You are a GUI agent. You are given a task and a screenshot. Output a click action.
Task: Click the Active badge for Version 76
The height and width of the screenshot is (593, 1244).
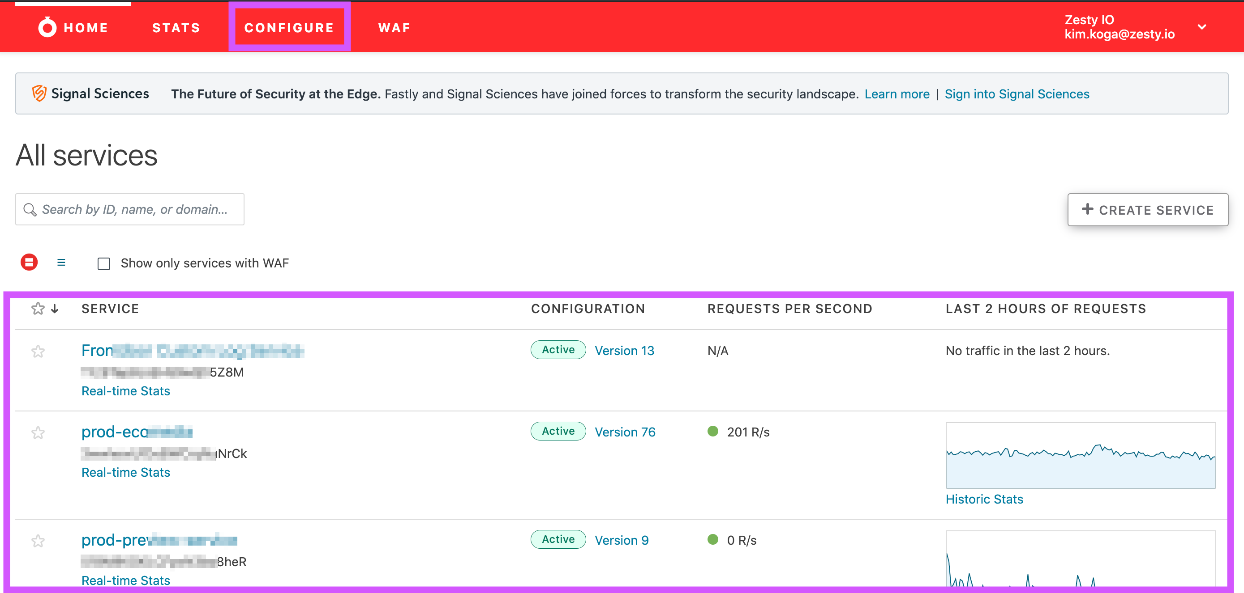click(x=558, y=431)
